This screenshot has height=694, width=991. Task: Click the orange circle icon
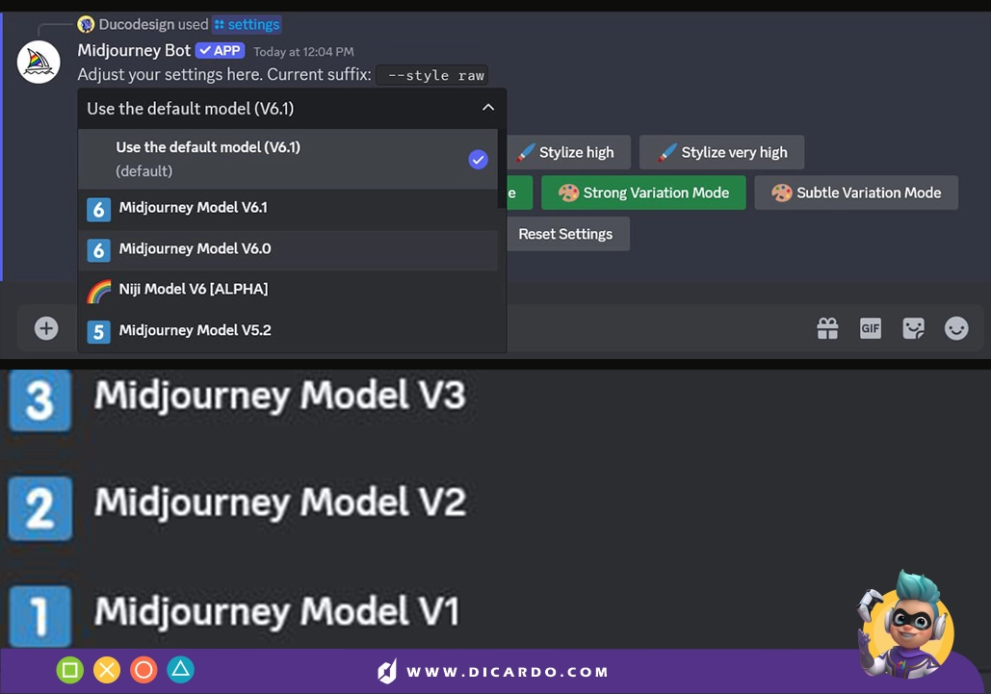point(143,670)
